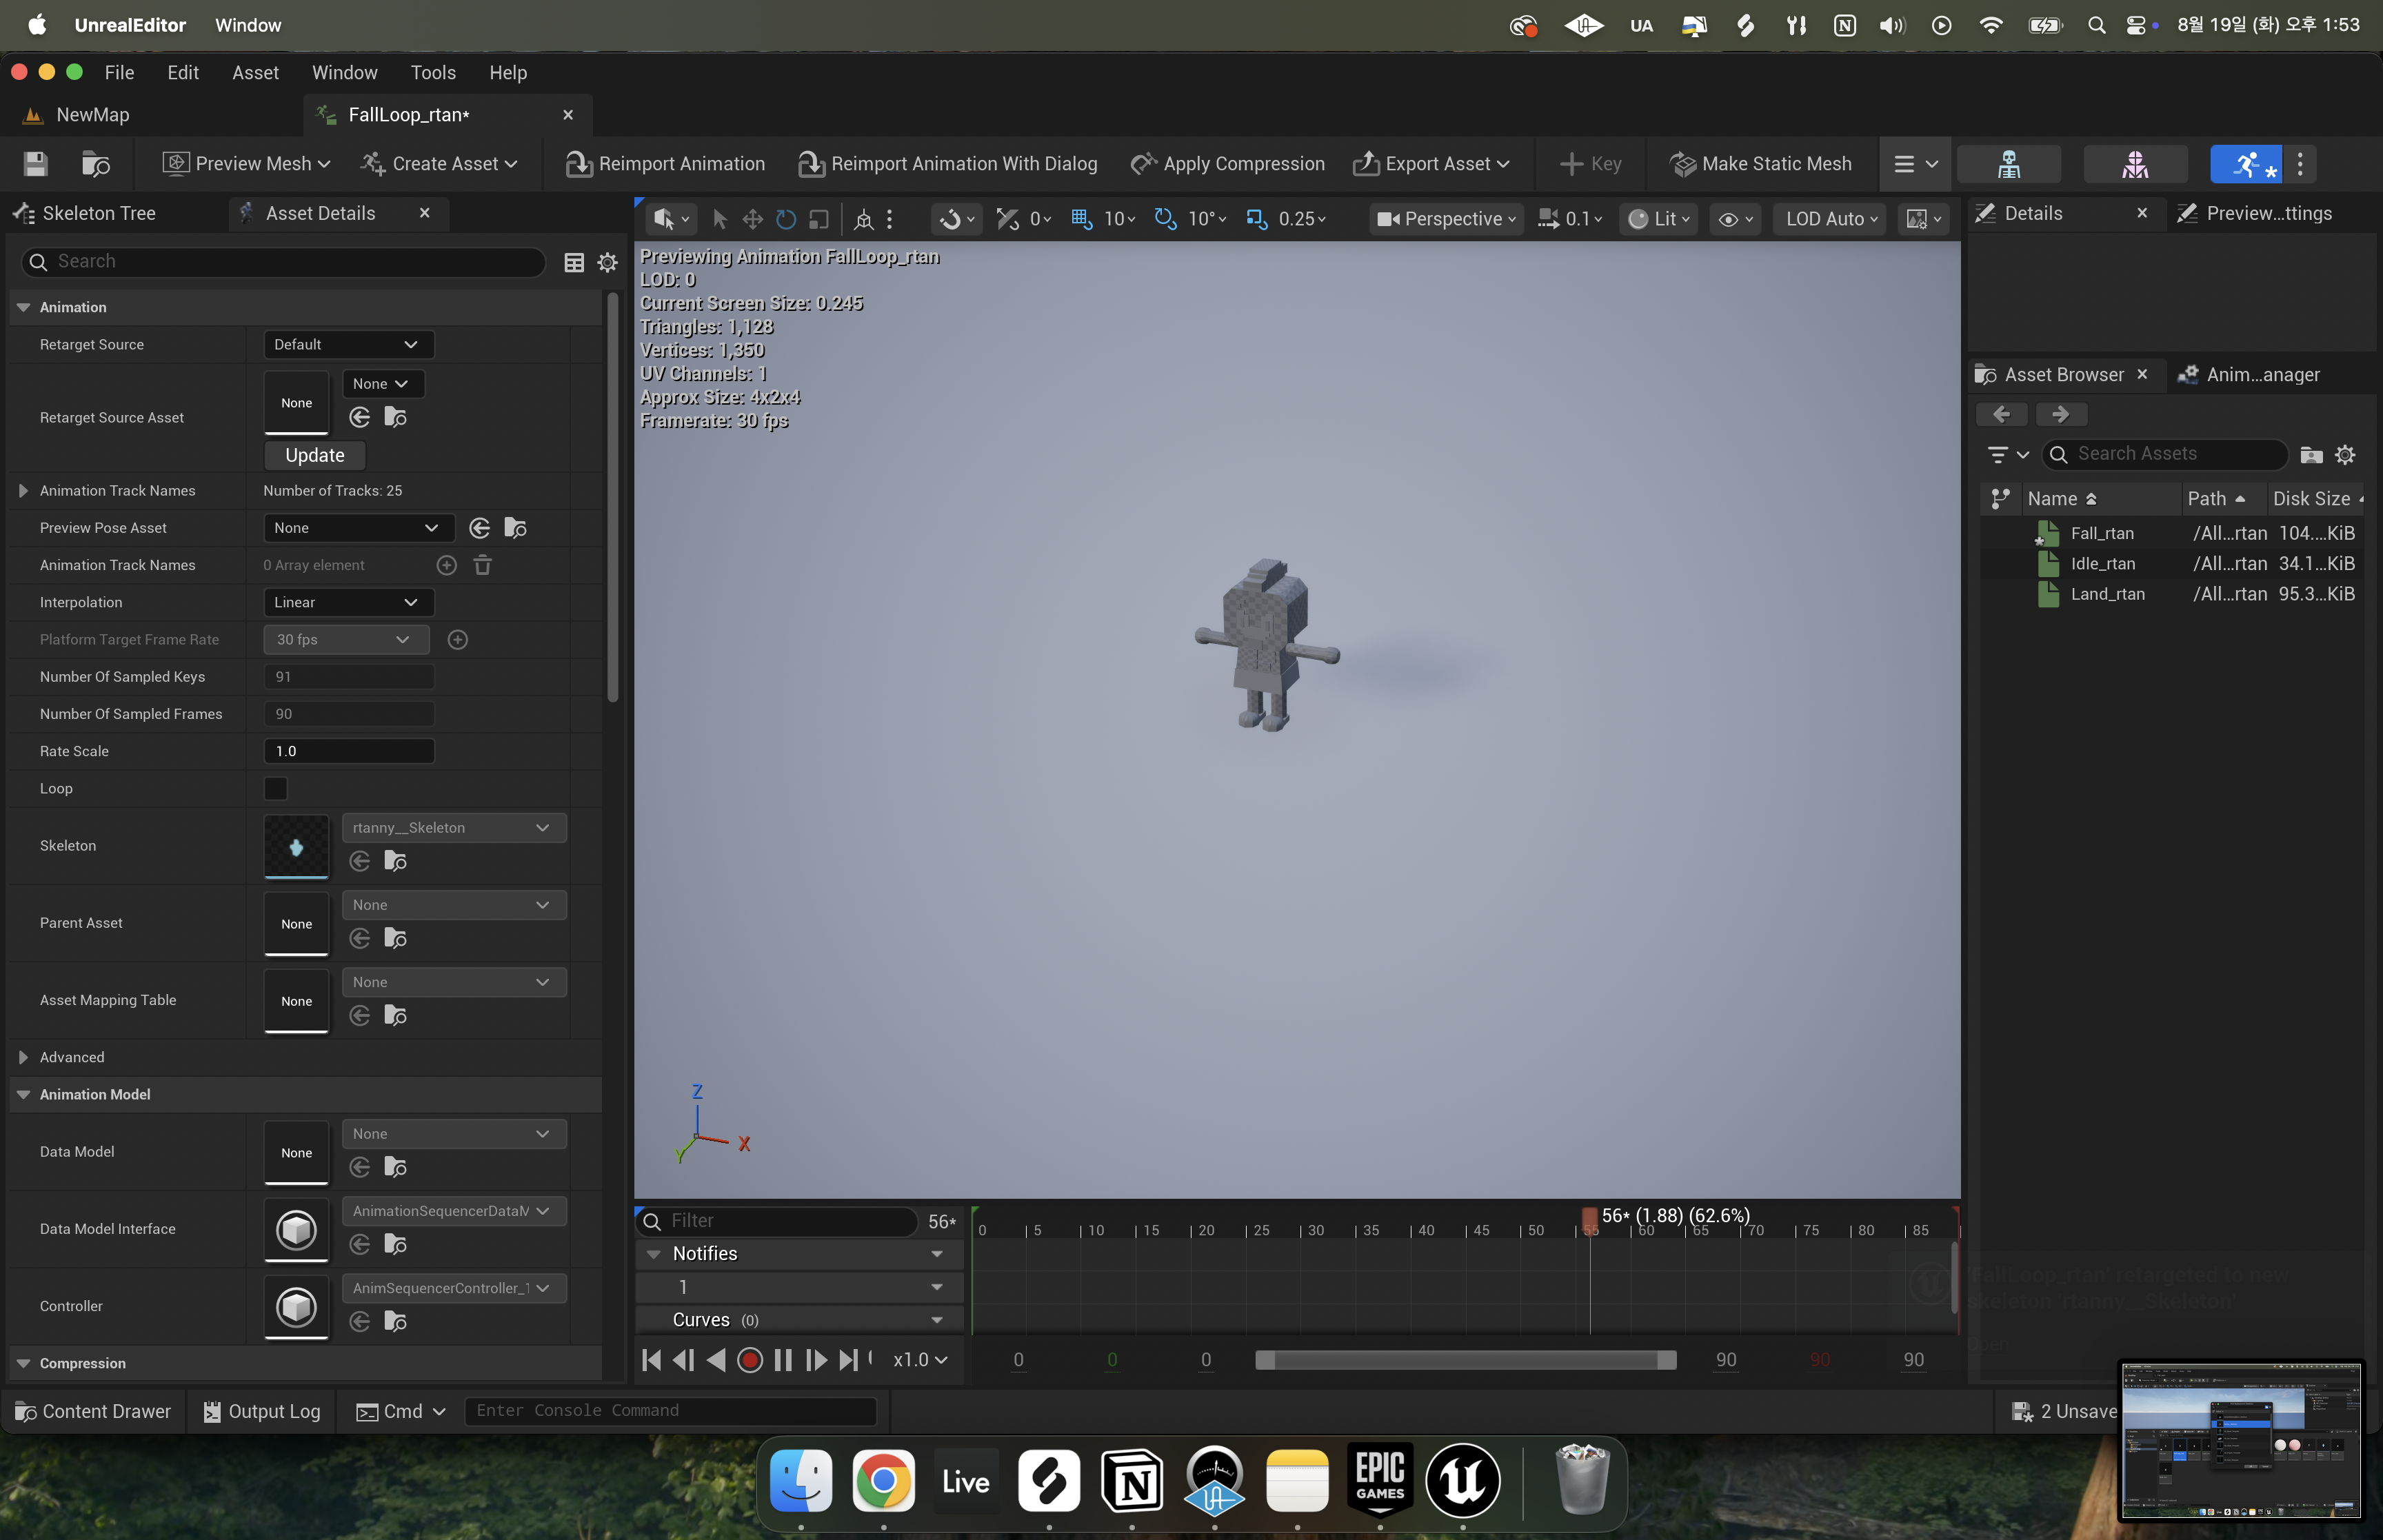
Task: Switch to the NewMap tab
Action: coord(92,115)
